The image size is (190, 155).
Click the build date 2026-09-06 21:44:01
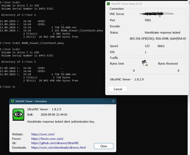pos(54,115)
